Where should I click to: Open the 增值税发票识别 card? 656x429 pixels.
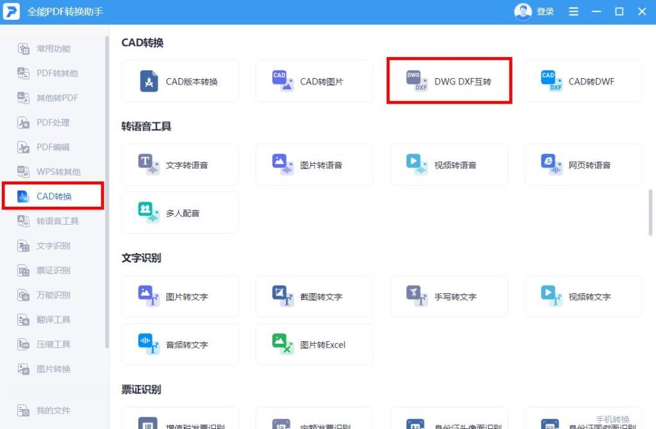coord(180,418)
